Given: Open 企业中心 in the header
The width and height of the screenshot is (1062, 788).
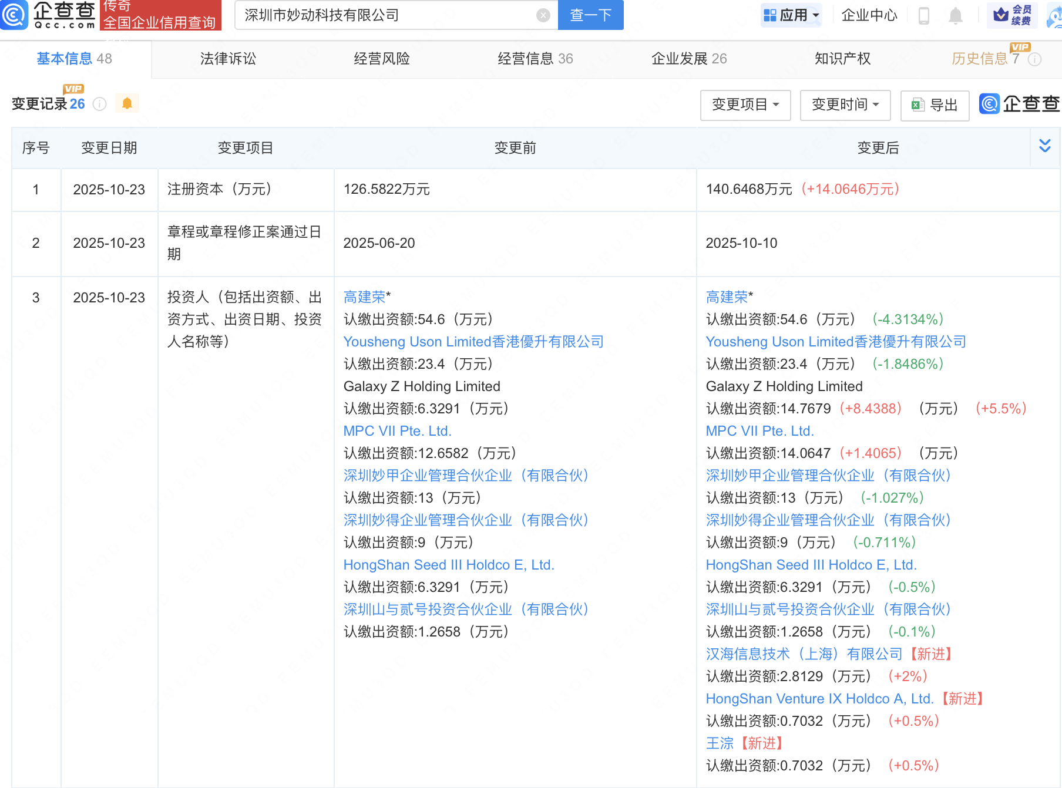Looking at the screenshot, I should pos(869,15).
